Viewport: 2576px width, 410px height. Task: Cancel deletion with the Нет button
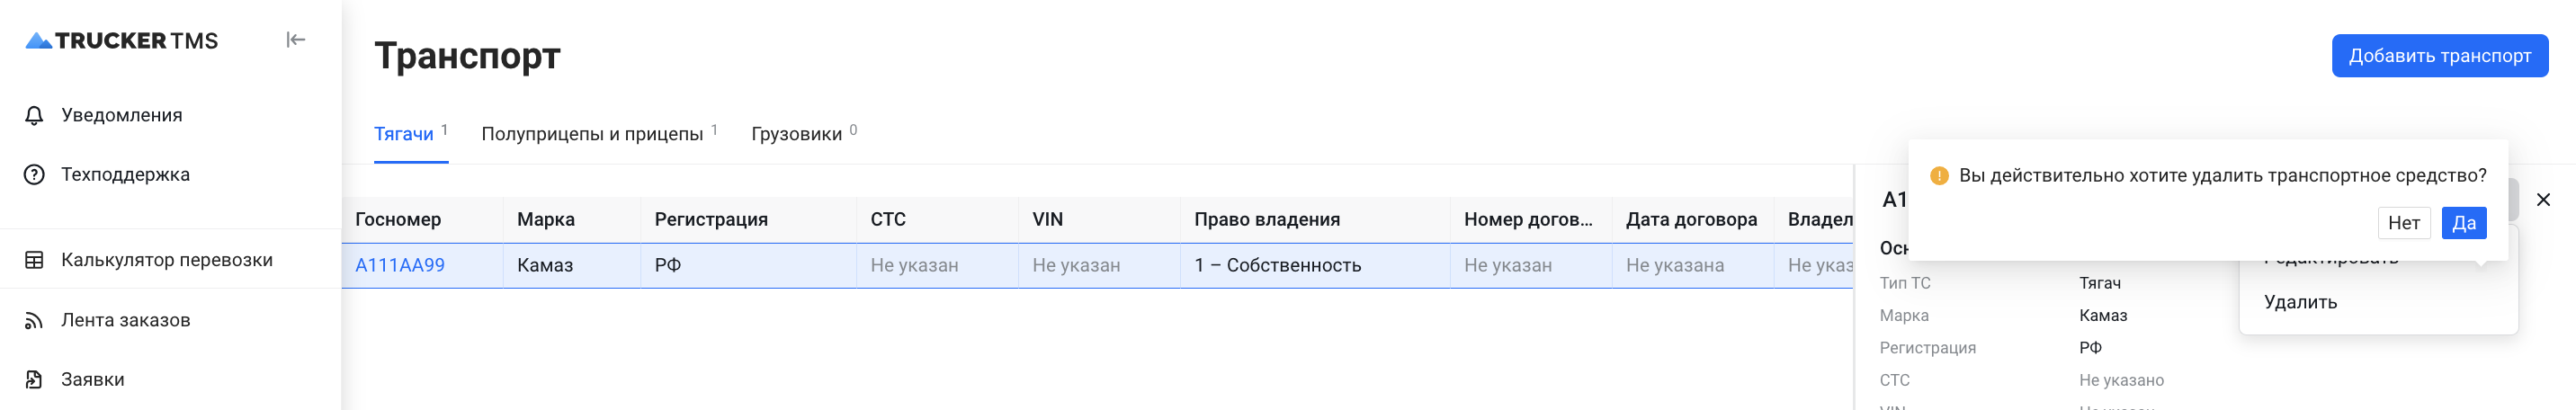click(x=2403, y=223)
